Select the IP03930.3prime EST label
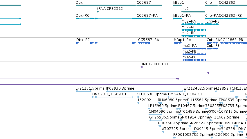247x139 pixels. pyautogui.click(x=120, y=88)
